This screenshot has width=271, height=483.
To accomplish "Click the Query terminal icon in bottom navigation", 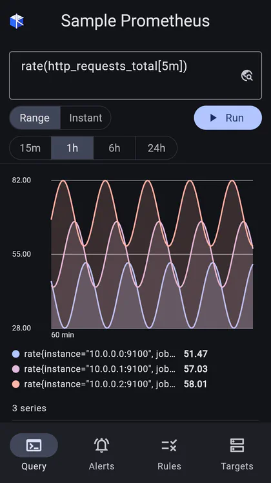I will pyautogui.click(x=34, y=445).
